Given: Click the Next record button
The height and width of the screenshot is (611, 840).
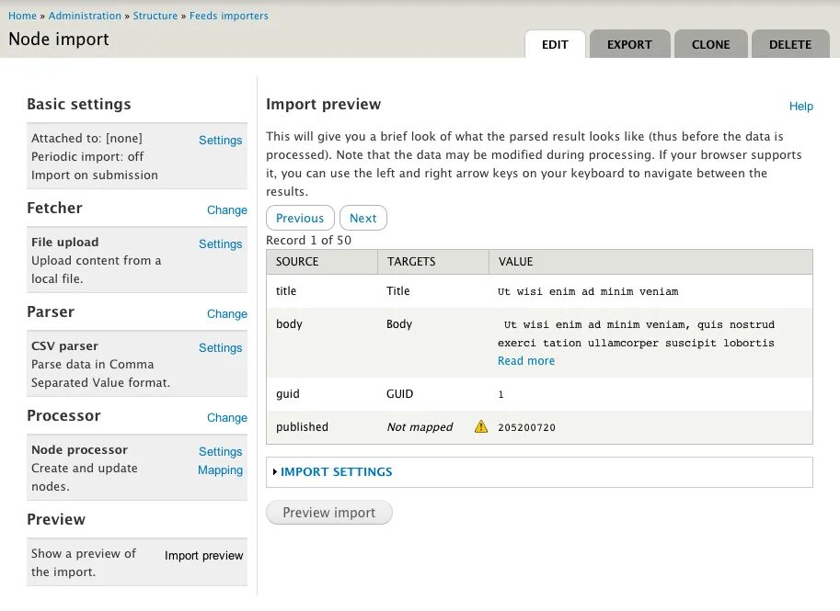Looking at the screenshot, I should click(x=362, y=218).
